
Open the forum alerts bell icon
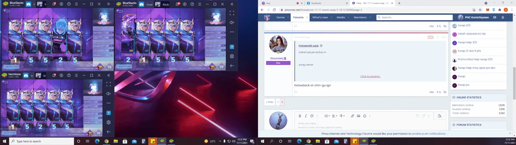click(x=503, y=17)
